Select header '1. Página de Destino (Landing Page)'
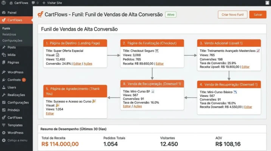 click(x=75, y=43)
